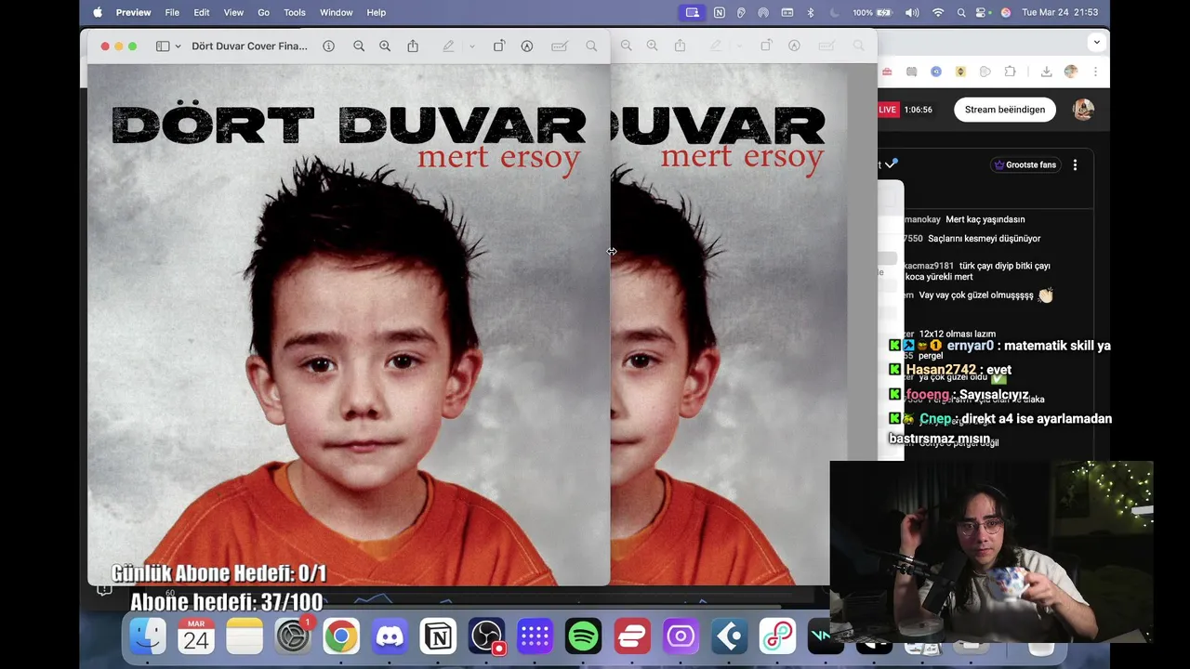Click chat message "Mert kaç yaşındasın"
This screenshot has width=1190, height=669.
985,219
